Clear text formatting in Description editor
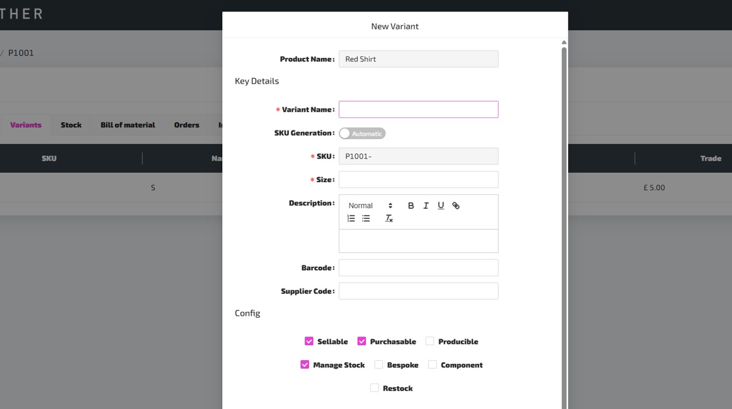Image resolution: width=732 pixels, height=409 pixels. (x=389, y=219)
